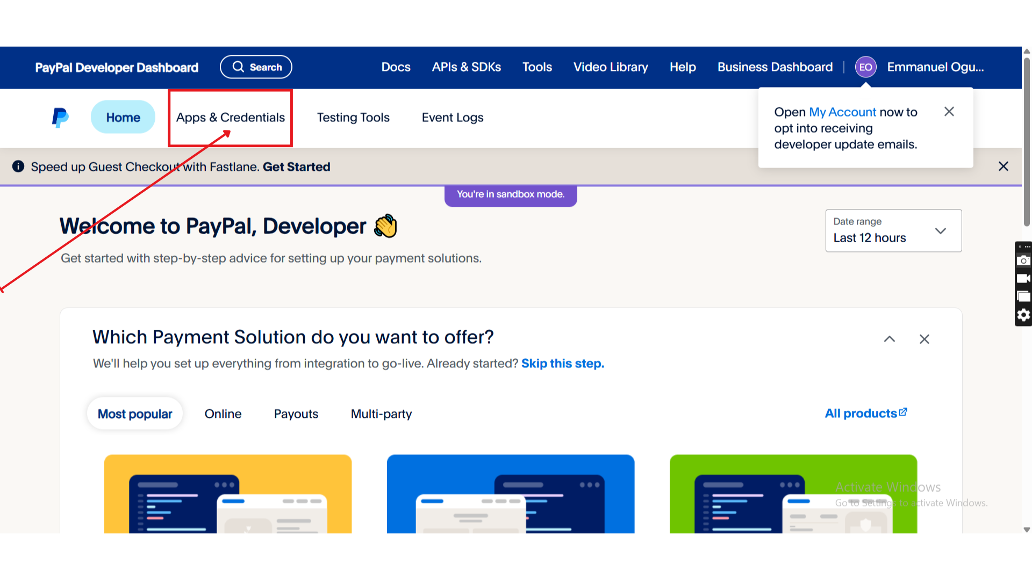1032x580 pixels.
Task: Open the Emmanuel Ogu account menu
Action: [935, 67]
